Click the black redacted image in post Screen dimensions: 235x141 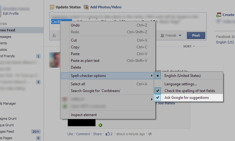pyautogui.click(x=82, y=123)
